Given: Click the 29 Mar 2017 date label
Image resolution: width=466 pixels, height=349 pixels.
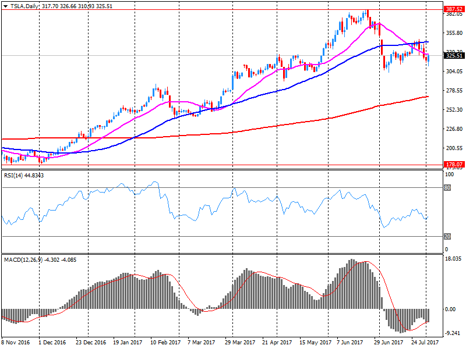Looking at the screenshot, I should (x=240, y=343).
